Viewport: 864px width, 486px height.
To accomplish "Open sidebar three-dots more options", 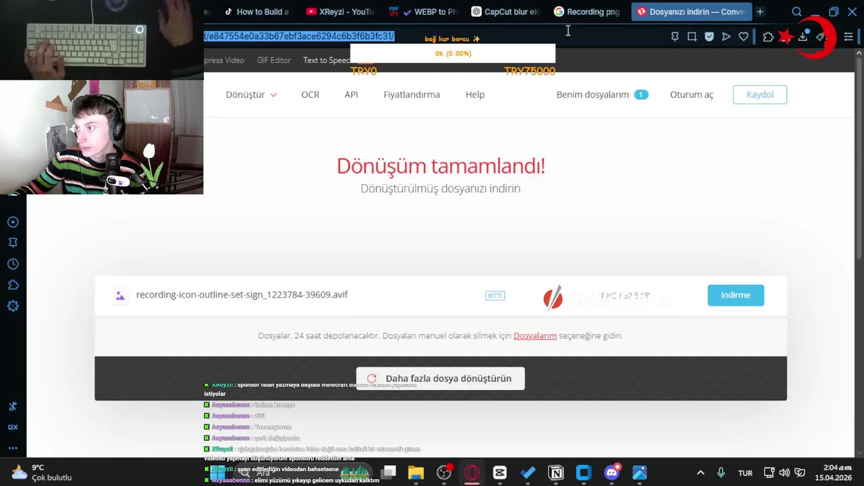I will tap(13, 448).
